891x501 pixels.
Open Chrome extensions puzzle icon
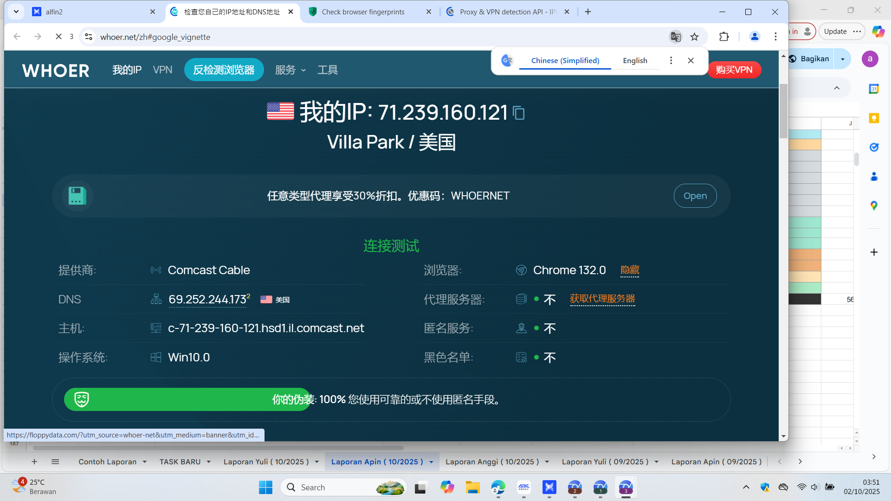pos(724,37)
